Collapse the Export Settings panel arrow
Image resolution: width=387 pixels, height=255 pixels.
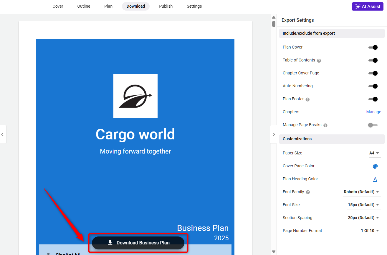274,134
